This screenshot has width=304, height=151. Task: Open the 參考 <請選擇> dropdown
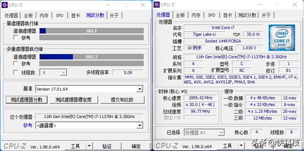point(139,126)
